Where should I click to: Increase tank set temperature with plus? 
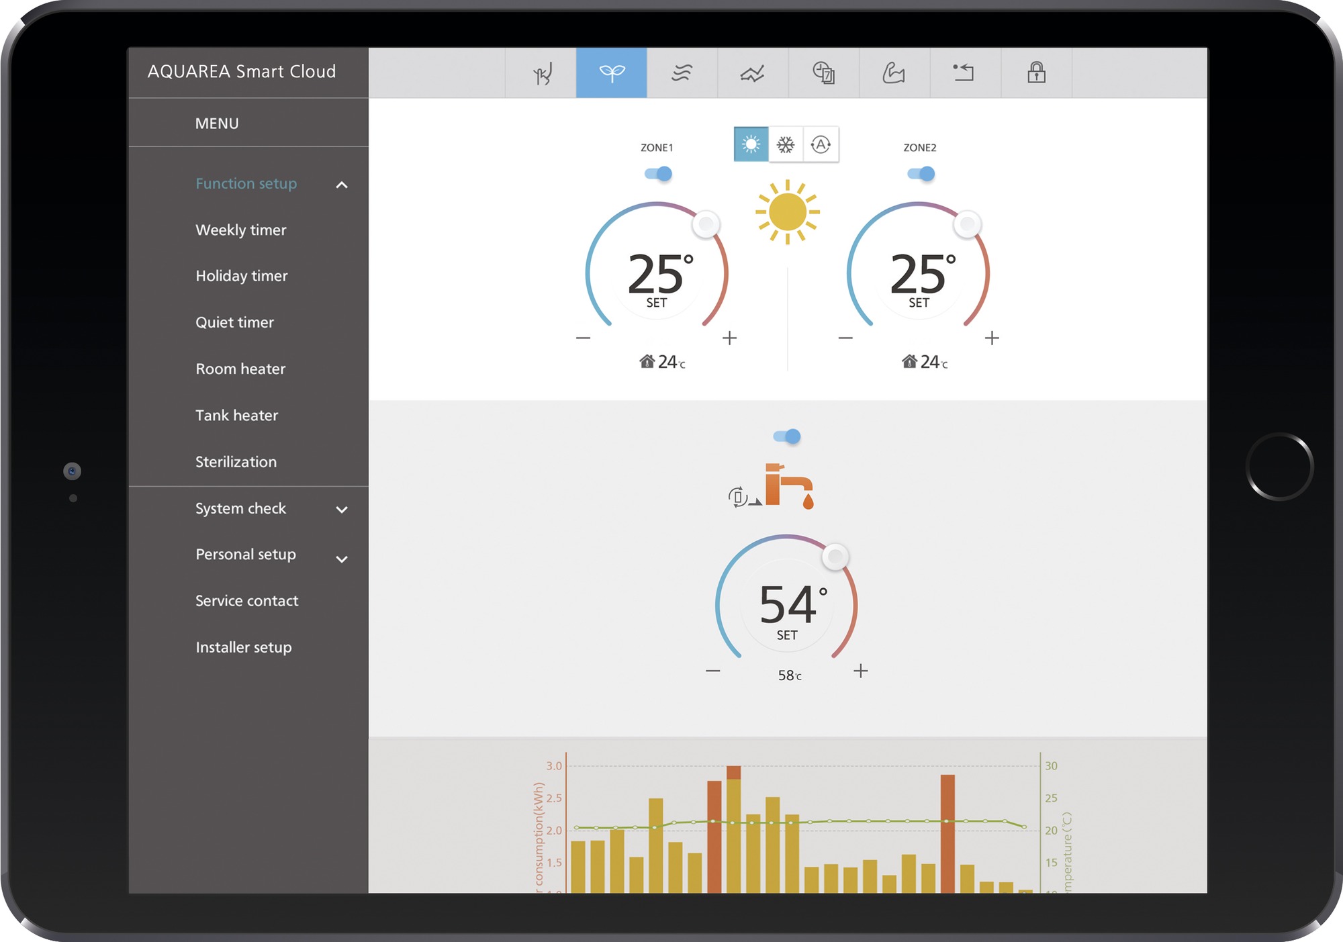(x=861, y=671)
